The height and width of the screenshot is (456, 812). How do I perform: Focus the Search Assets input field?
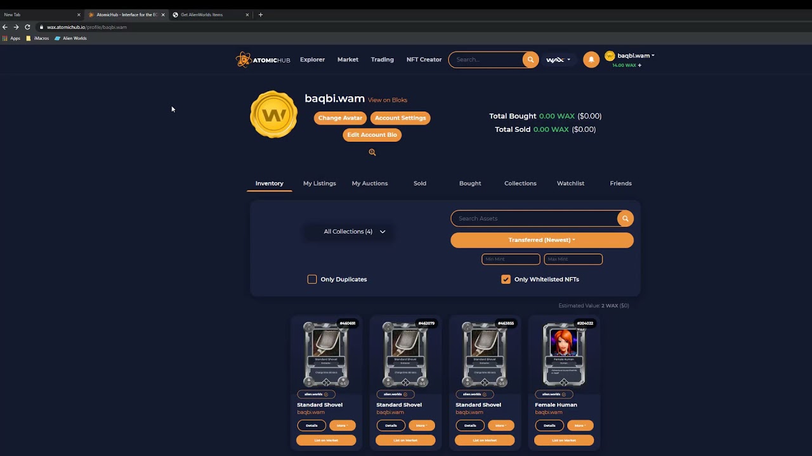point(534,218)
